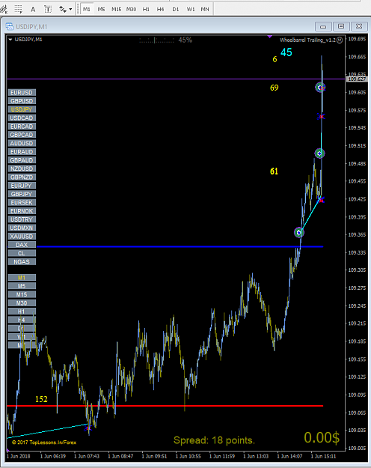Select the red horizontal line on chart

(165, 406)
